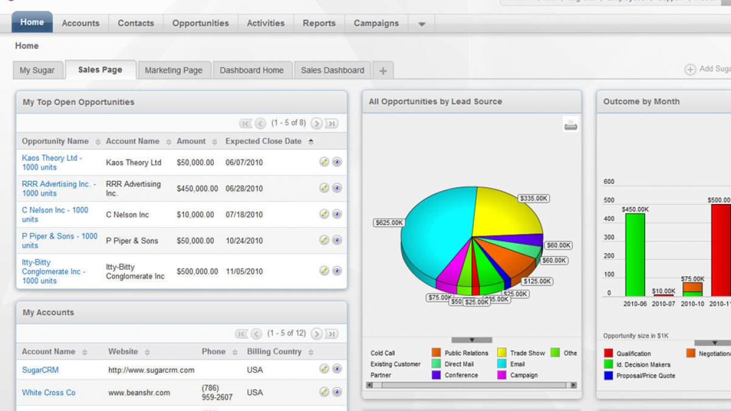
Task: Sort My Accounts by Billing Country arrows
Action: coord(311,353)
